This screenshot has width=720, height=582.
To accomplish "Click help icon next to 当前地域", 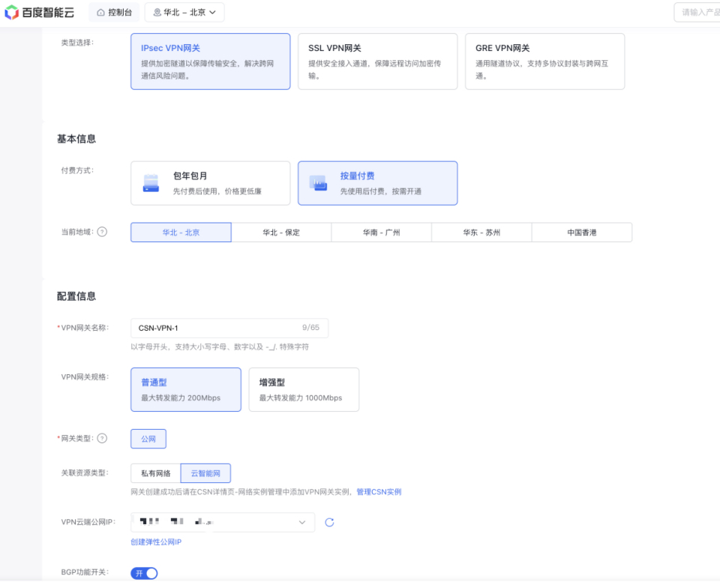I will tap(102, 232).
